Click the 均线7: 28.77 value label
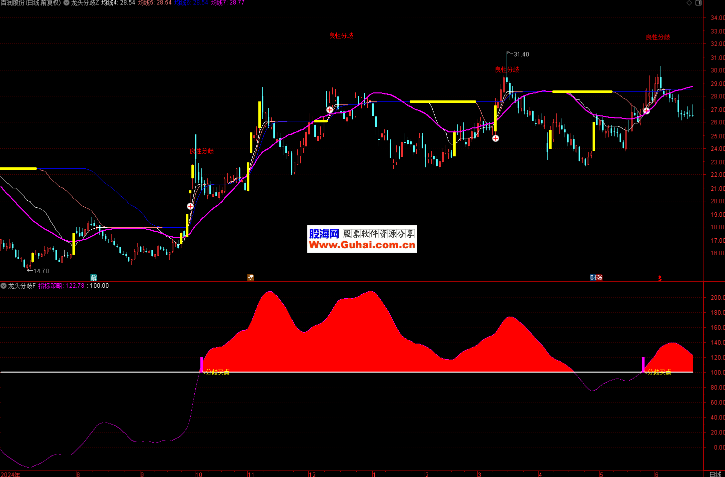Viewport: 725px width, 477px height. [227, 2]
